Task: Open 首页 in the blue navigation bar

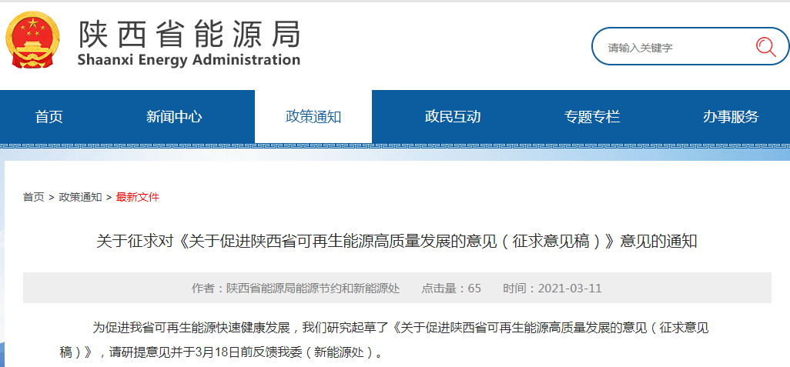Action: pos(49,117)
